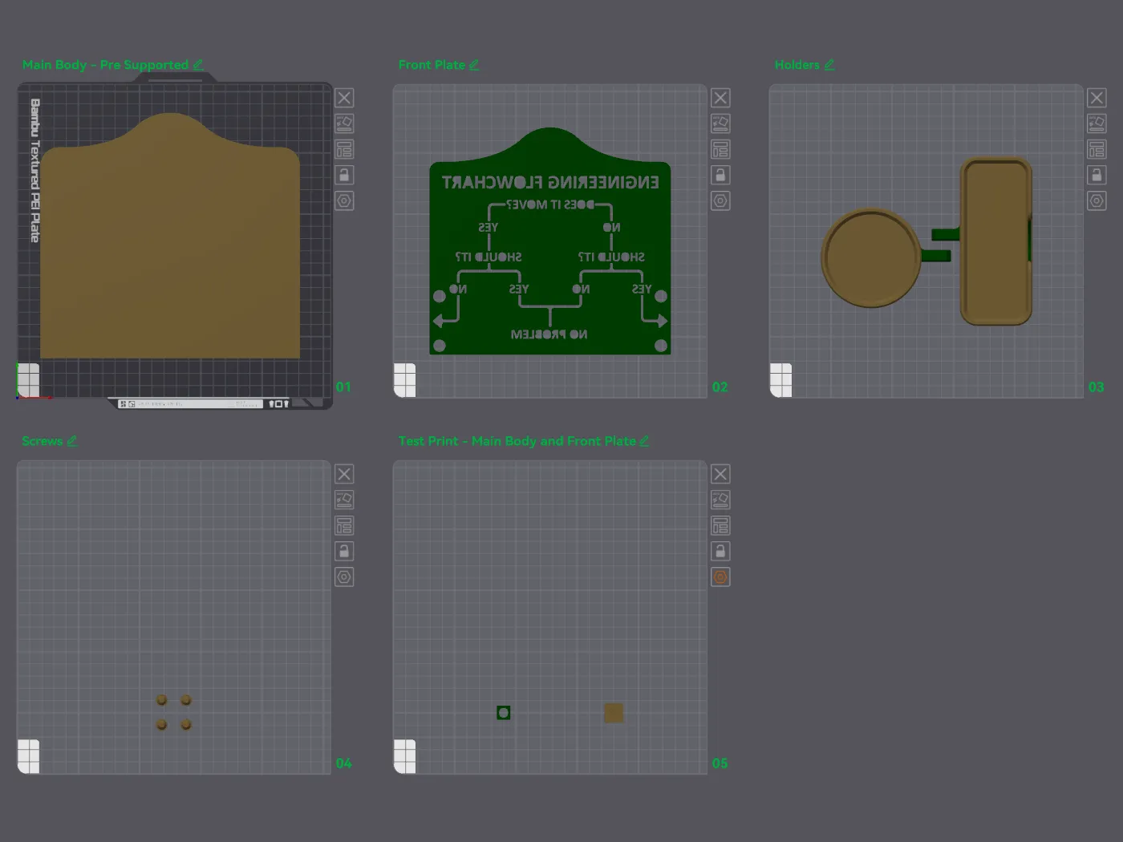Open the plate info list icon on Screws plate

point(344,525)
